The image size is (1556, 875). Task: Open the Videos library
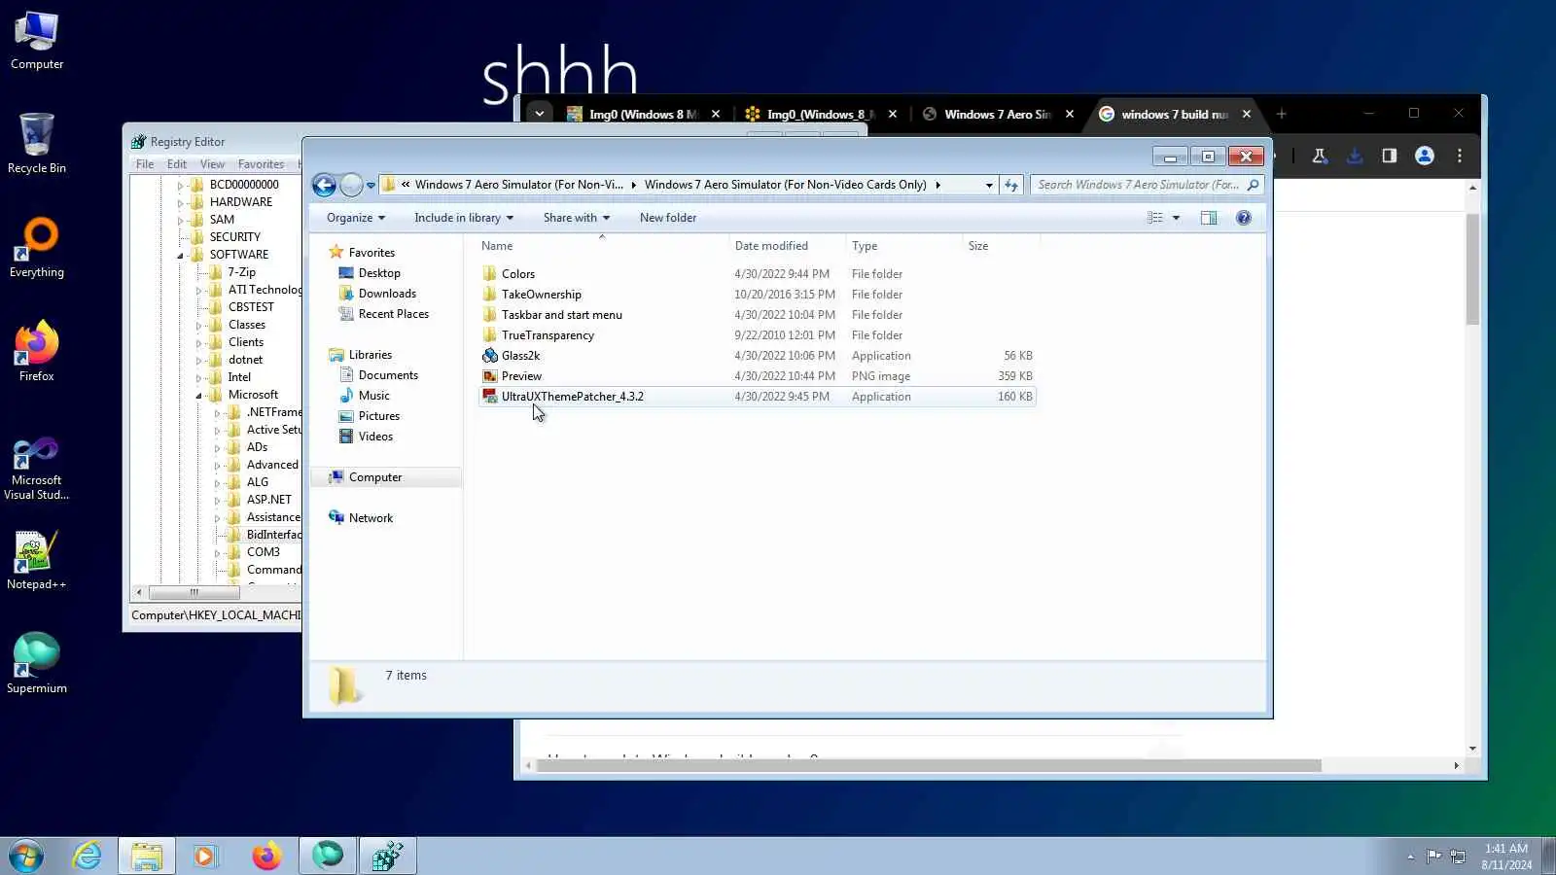375,437
